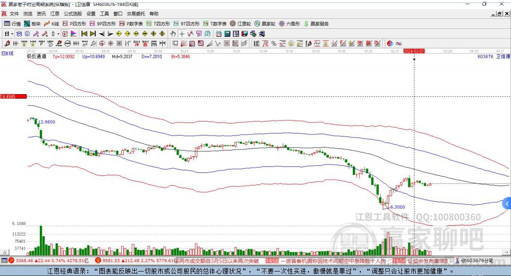Viewport: 511px width, 276px height.
Task: Click the yellow diamond with right arrow
Action: click(127, 34)
